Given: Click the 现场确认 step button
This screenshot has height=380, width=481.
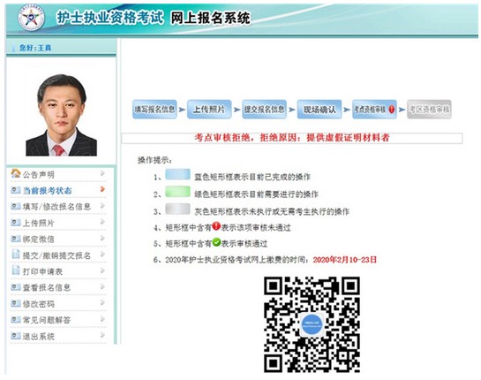Looking at the screenshot, I should (x=319, y=109).
